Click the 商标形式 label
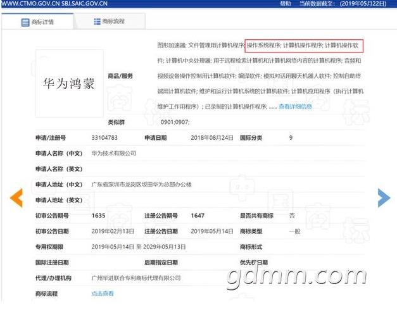Viewport: 397px width, 315px height. [x=251, y=247]
